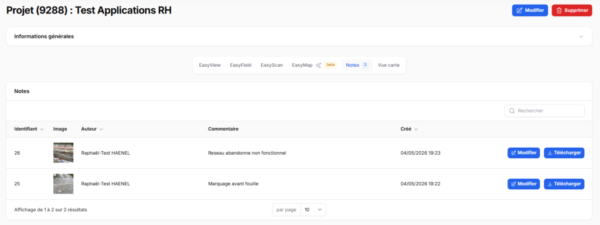Click the Image column header
This screenshot has height=225, width=600.
[60, 129]
